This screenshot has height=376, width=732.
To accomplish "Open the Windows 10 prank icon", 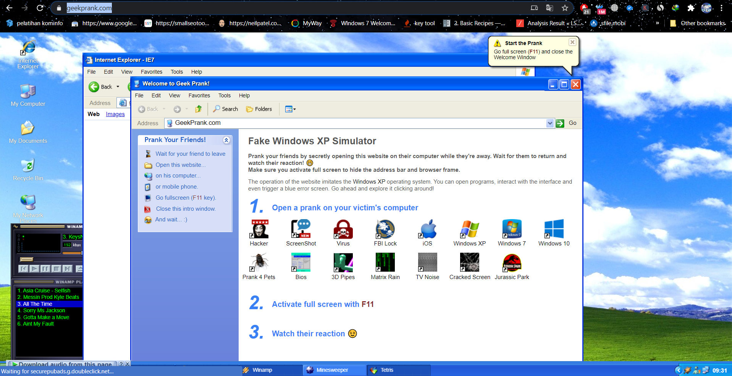I will [554, 233].
